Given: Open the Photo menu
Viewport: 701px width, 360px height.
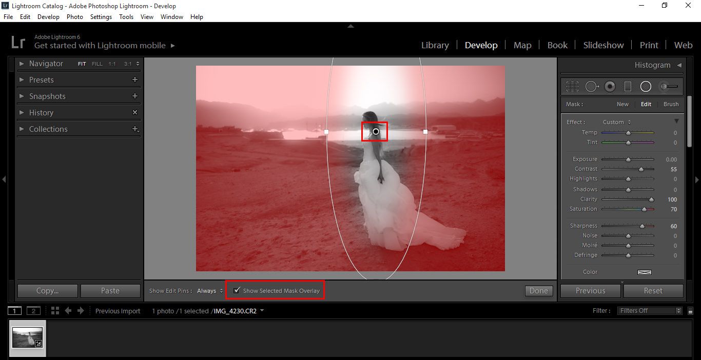Looking at the screenshot, I should point(75,17).
